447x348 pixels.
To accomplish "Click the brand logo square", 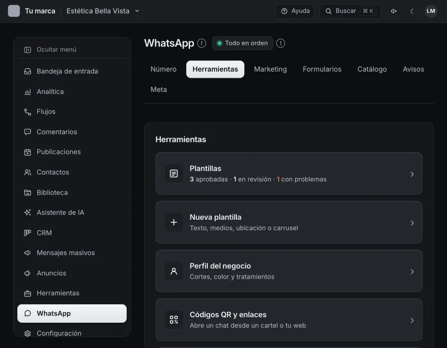I will [13, 11].
